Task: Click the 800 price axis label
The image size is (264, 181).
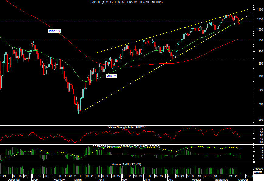Action: coord(261,76)
